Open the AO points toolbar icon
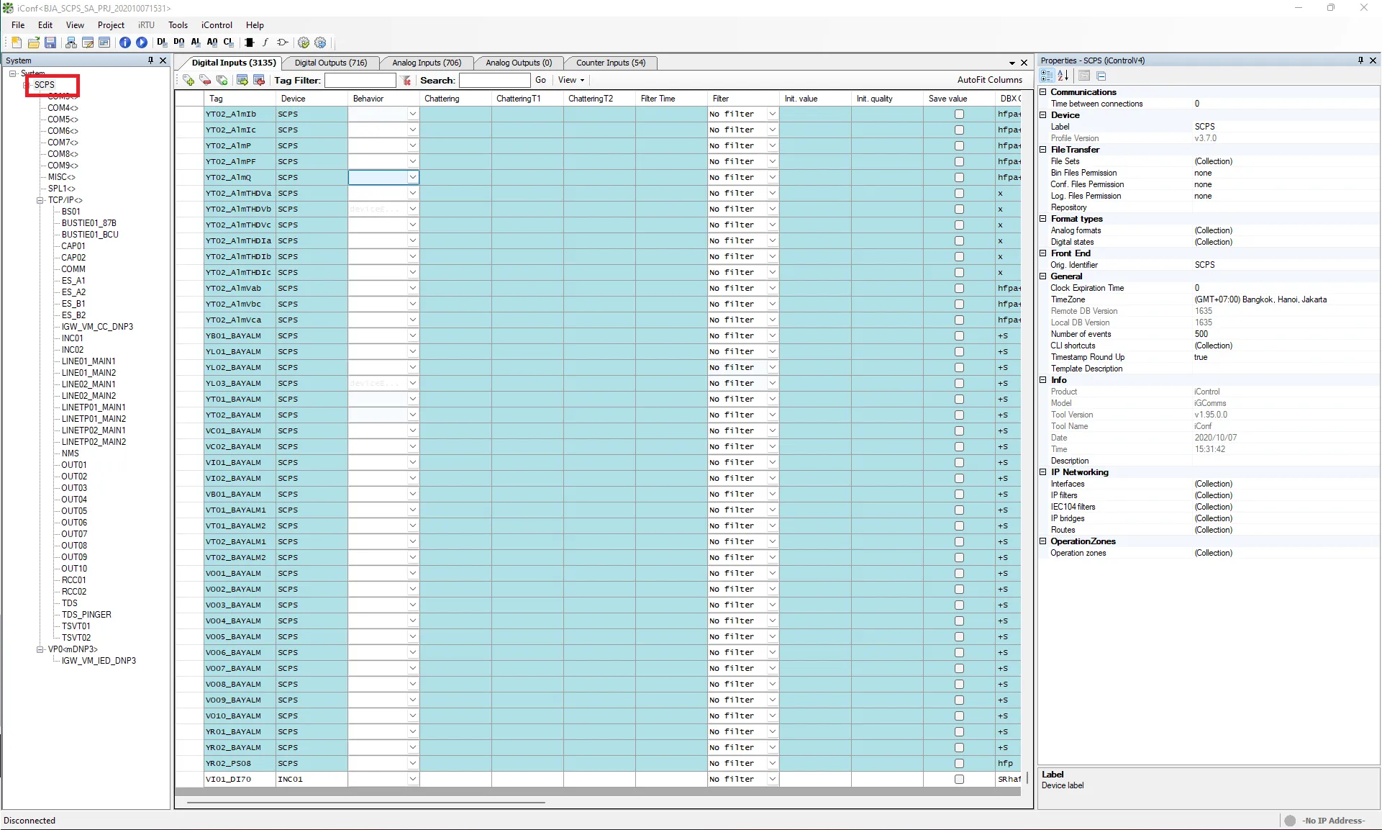The height and width of the screenshot is (830, 1382). tap(212, 42)
